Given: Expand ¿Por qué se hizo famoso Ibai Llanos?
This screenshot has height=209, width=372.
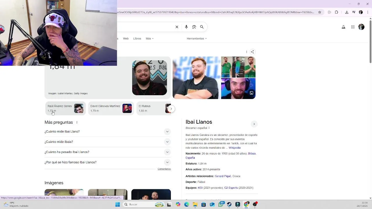Looking at the screenshot, I should tap(108, 162).
